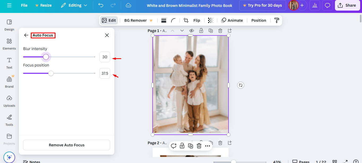362x163 pixels.
Task: Open the Editing mode dropdown
Action: coord(74,5)
